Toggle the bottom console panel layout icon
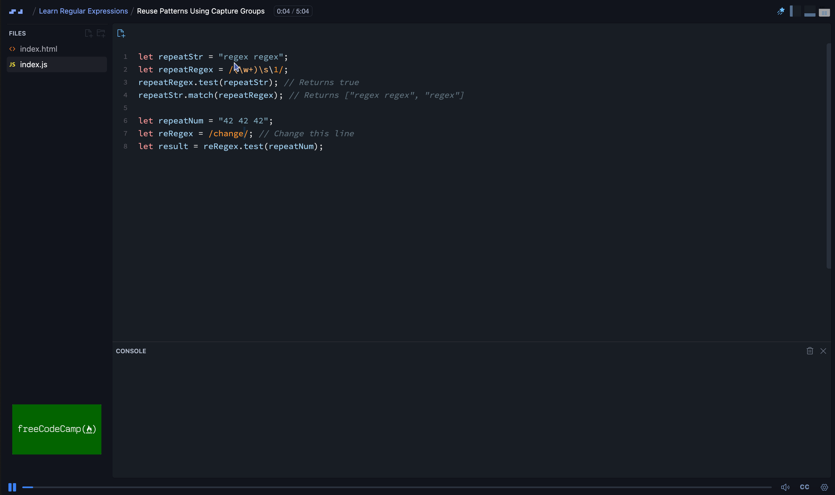 tap(810, 11)
